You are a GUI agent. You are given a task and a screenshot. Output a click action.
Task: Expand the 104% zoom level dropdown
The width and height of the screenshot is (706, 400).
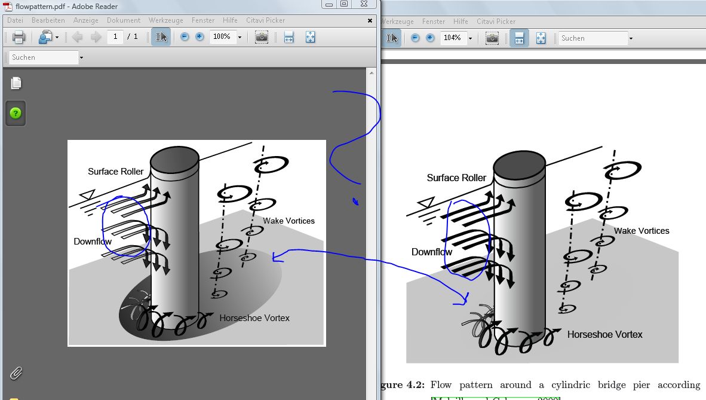pyautogui.click(x=470, y=38)
